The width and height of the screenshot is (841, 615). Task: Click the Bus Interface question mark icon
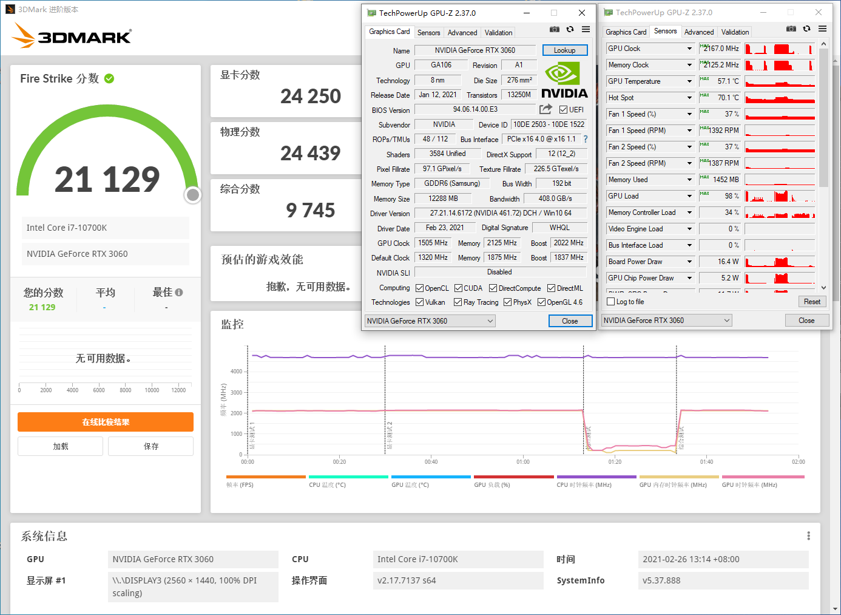coord(586,139)
